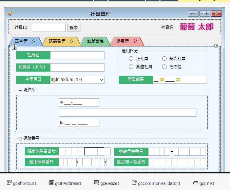Click the 雇用区分 group box caption
230x190 pixels.
pos(130,51)
